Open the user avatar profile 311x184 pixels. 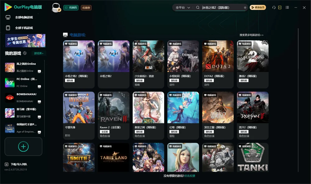click(x=56, y=7)
